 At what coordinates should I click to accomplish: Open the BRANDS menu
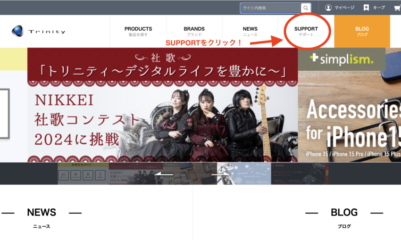click(x=194, y=31)
